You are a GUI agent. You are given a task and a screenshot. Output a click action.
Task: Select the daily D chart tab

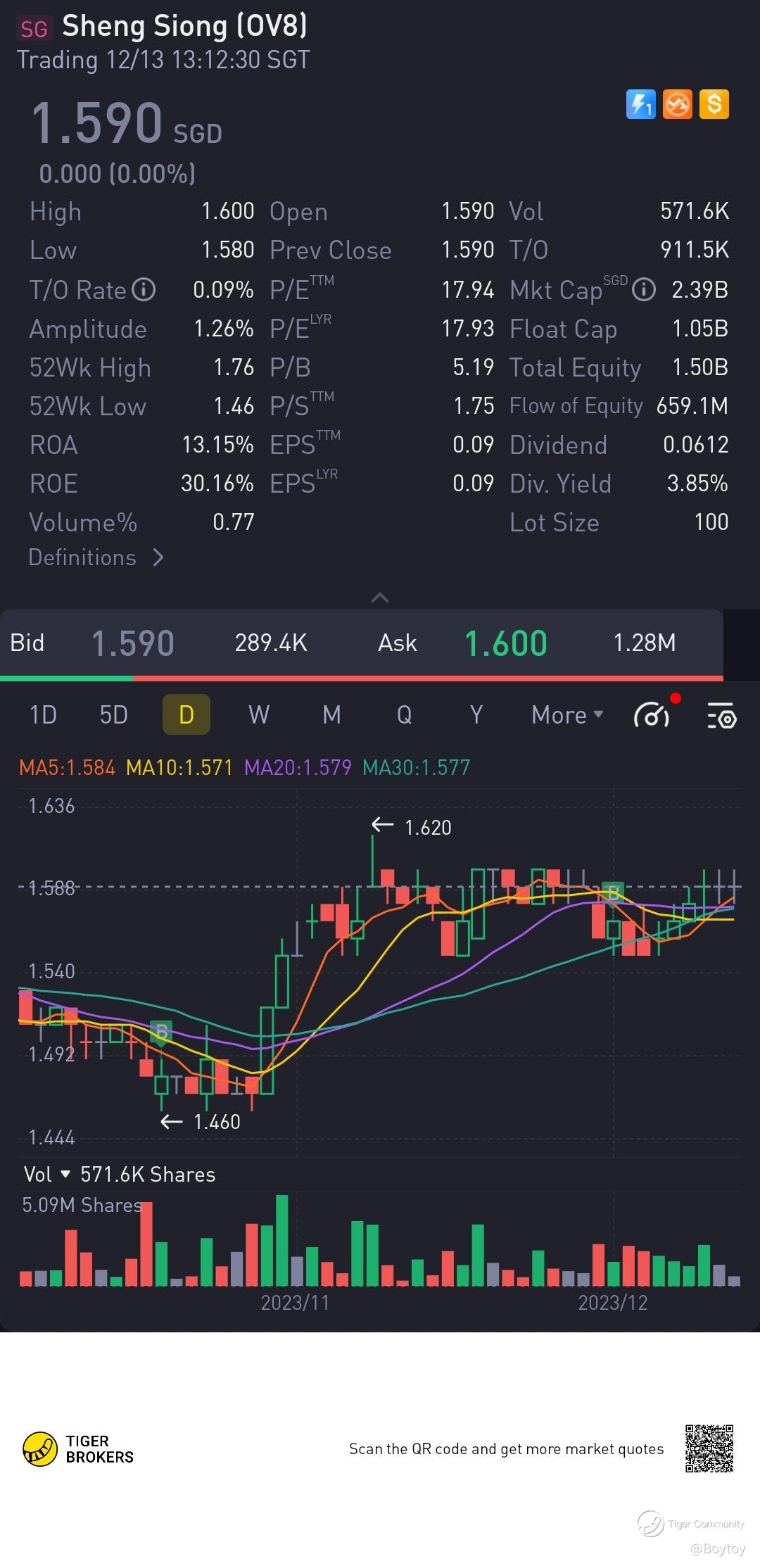coord(186,714)
